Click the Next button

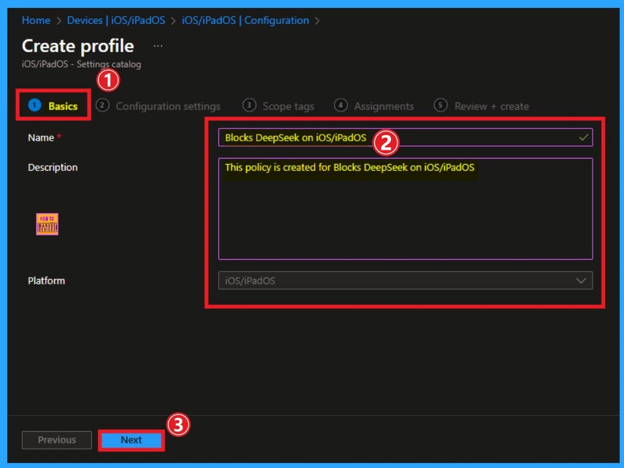[132, 440]
